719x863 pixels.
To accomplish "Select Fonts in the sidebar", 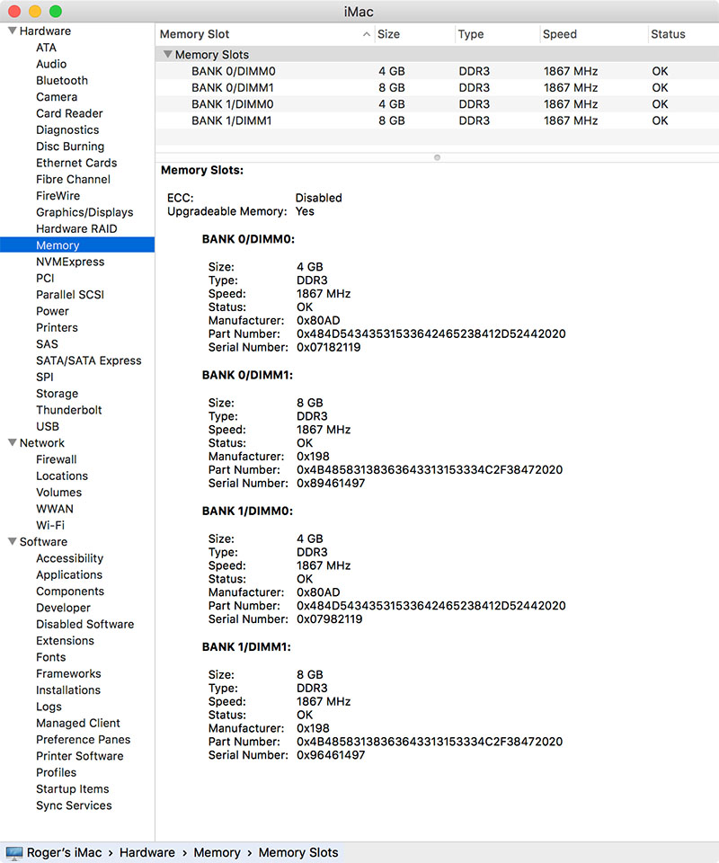I will pos(50,658).
